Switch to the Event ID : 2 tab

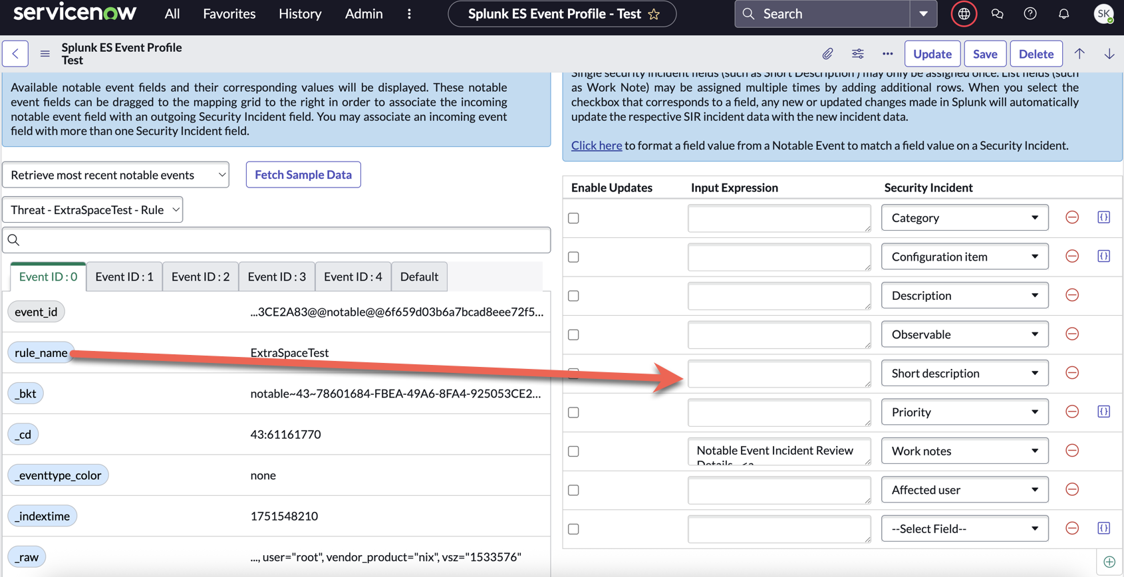click(201, 277)
